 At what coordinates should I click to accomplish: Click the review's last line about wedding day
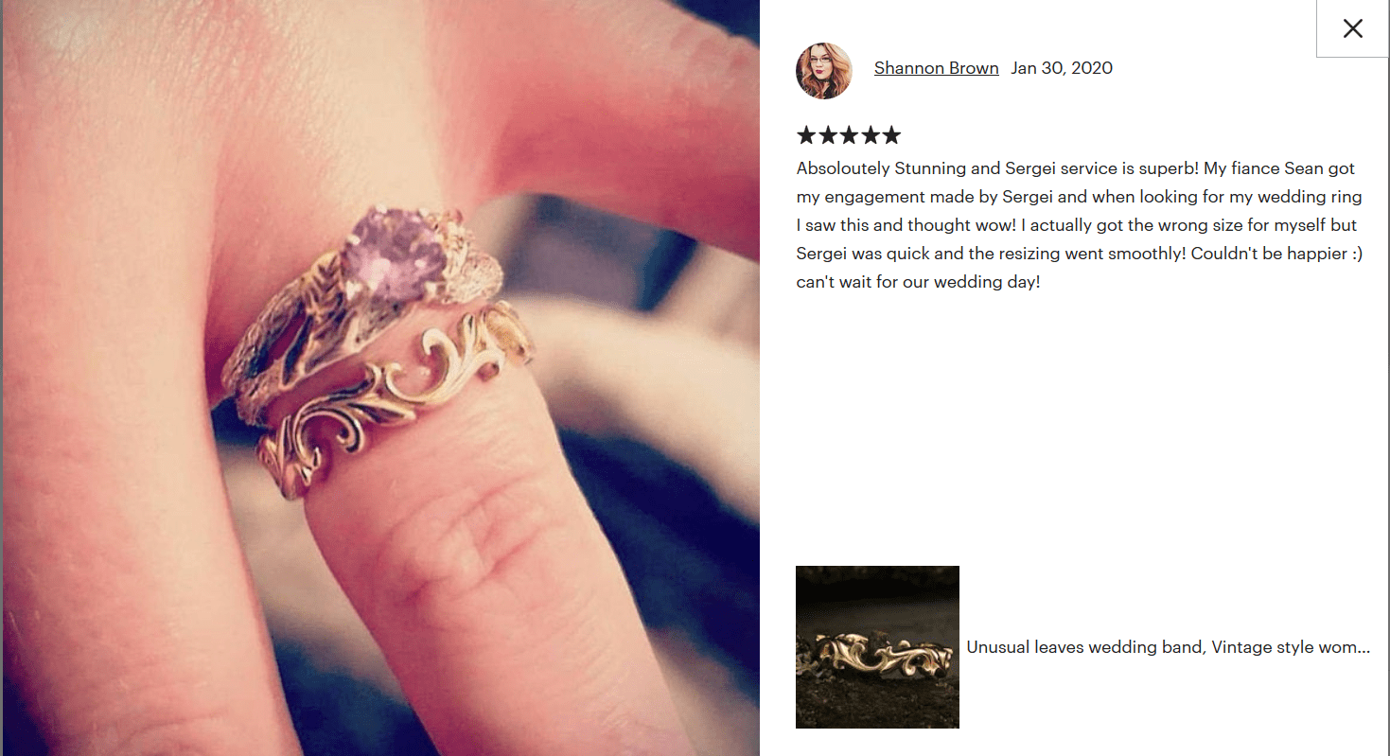[x=918, y=282]
